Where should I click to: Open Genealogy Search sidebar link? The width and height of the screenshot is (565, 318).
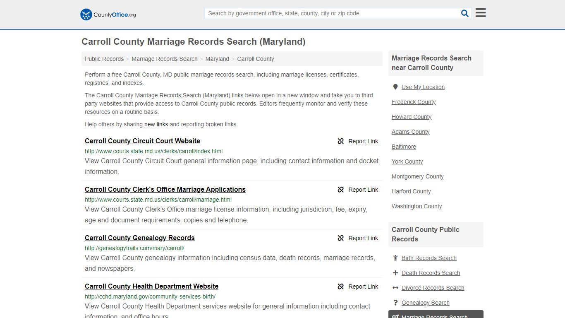point(426,303)
